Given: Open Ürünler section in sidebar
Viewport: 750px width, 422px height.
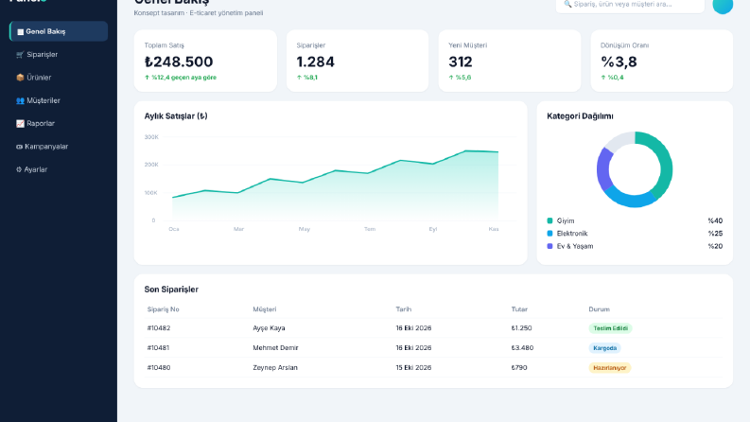Looking at the screenshot, I should [x=59, y=78].
